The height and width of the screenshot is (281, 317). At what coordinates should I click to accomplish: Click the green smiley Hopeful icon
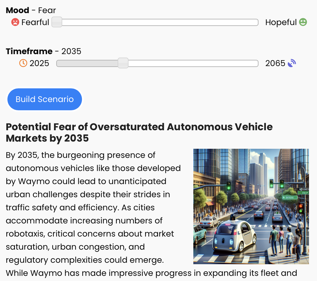tap(303, 22)
